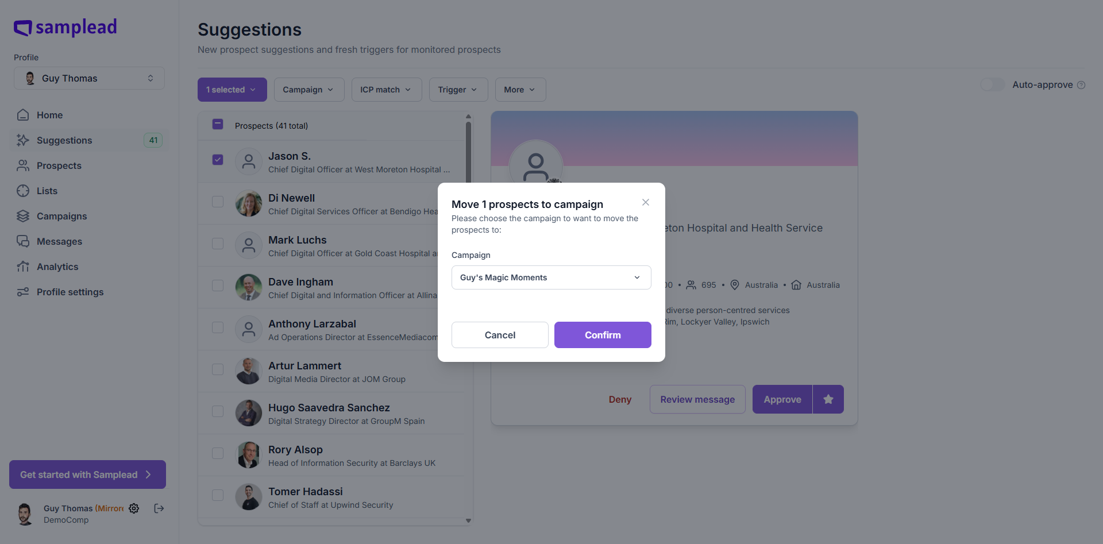The width and height of the screenshot is (1103, 544).
Task: Click the logout icon in the sidebar footer
Action: (159, 508)
